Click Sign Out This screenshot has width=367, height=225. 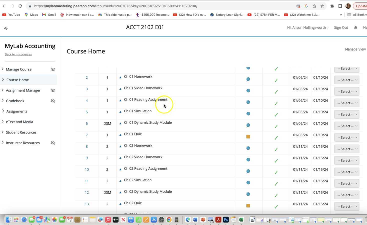[x=341, y=27]
